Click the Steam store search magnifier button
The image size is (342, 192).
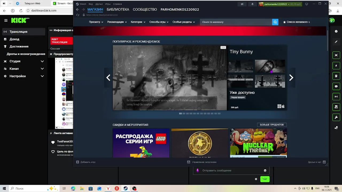coord(275,22)
